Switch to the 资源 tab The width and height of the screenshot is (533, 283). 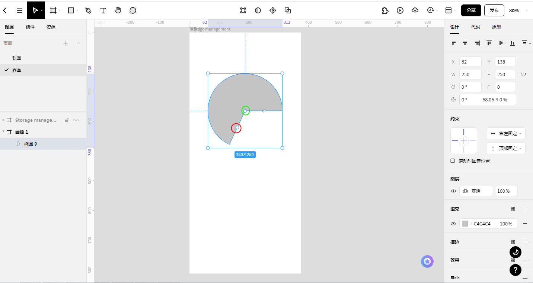coord(51,27)
